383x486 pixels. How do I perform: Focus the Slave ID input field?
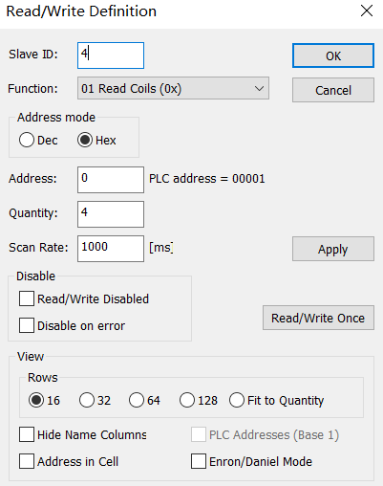[x=111, y=55]
